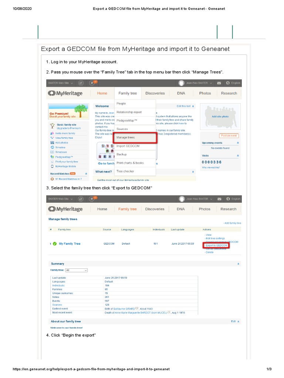The height and width of the screenshot is (378, 284).
Task: Collapse the What next? section chevron
Action: click(x=193, y=172)
